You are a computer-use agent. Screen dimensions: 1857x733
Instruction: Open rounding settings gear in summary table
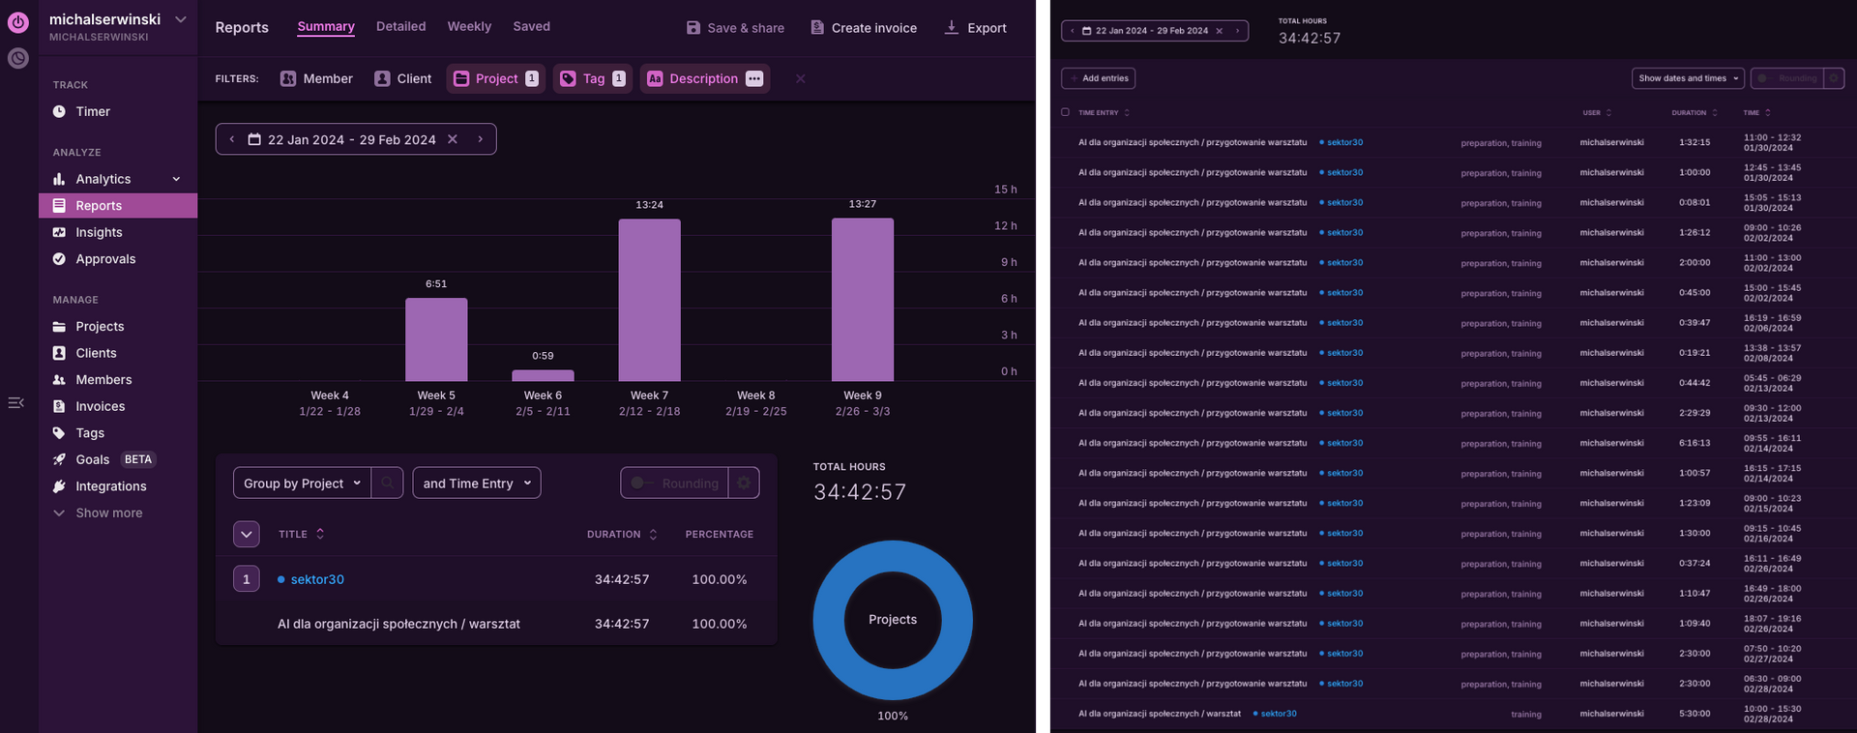point(744,484)
